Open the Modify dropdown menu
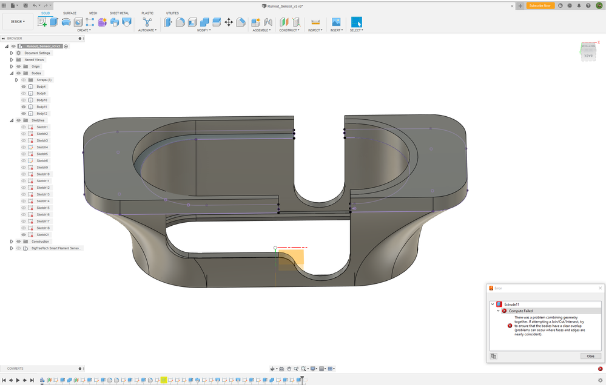The width and height of the screenshot is (606, 385). pos(204,30)
